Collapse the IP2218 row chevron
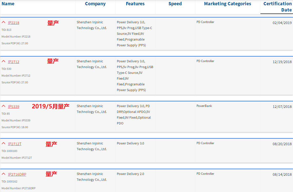 pos(4,22)
